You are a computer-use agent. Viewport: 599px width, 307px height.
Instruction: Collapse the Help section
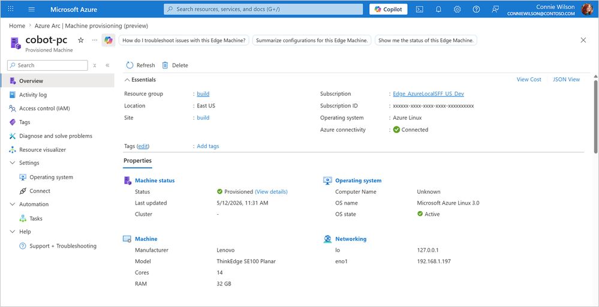12,231
